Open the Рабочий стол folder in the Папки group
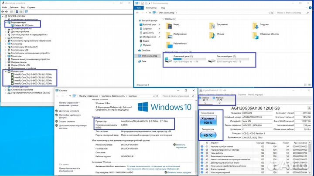 coord(176,44)
